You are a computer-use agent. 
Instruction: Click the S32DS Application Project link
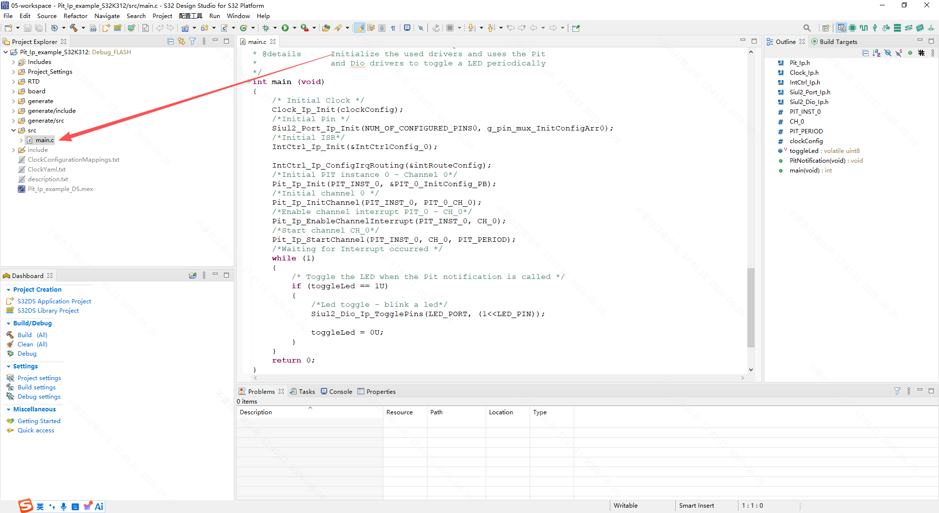point(54,301)
